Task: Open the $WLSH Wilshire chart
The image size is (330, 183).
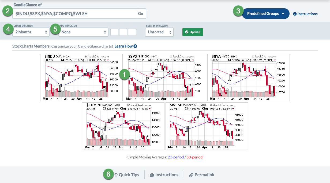Action: coord(207,126)
